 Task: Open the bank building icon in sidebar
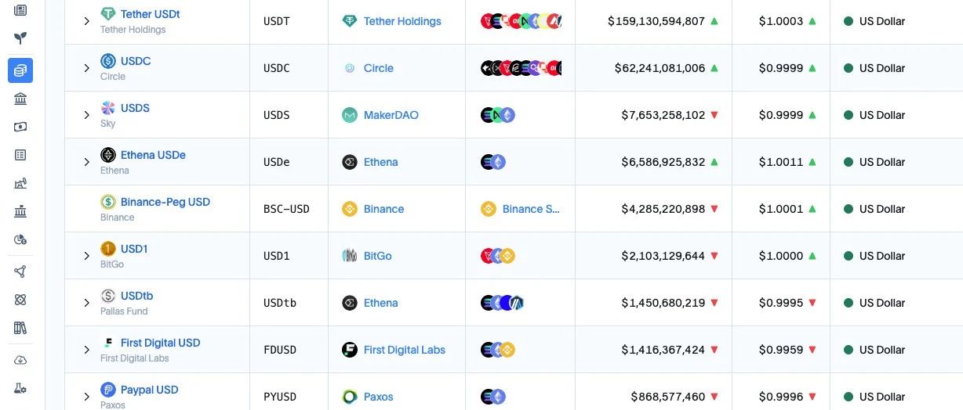click(20, 99)
